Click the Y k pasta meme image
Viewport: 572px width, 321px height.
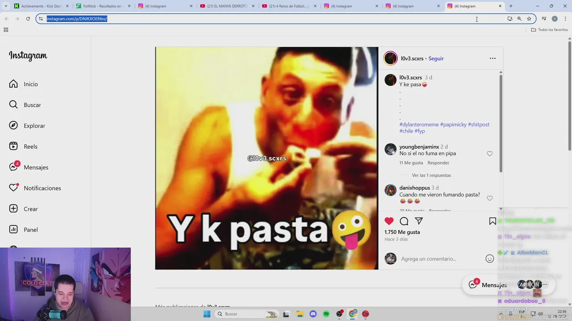pos(266,158)
